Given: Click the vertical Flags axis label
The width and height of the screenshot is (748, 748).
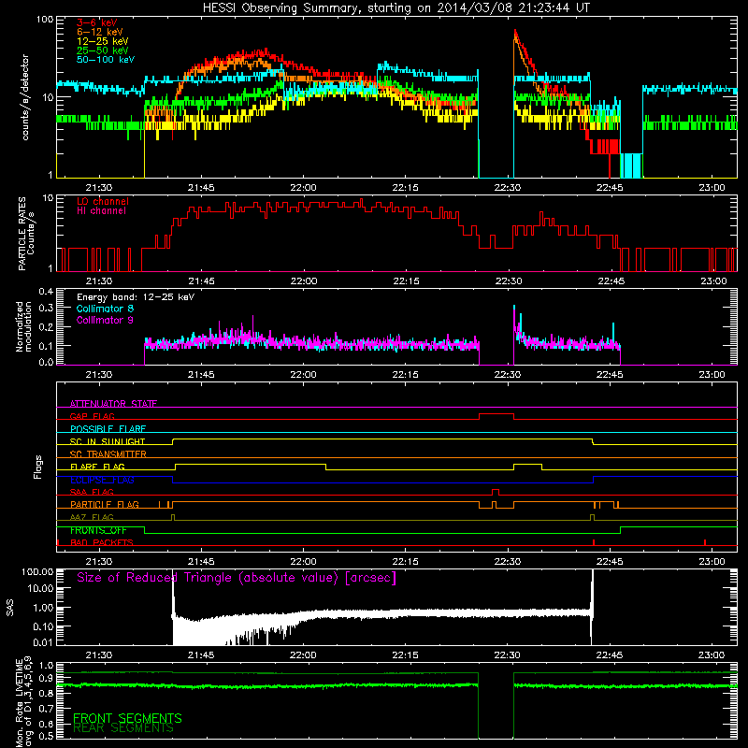Looking at the screenshot, I should 37,467.
